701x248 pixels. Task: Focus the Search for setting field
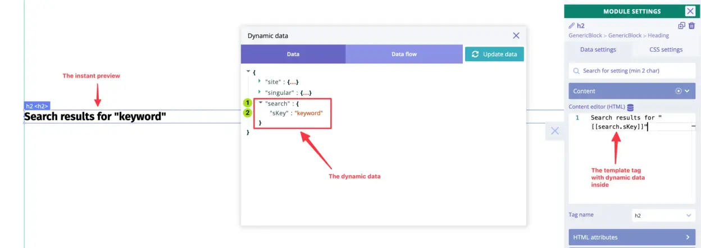(x=635, y=71)
